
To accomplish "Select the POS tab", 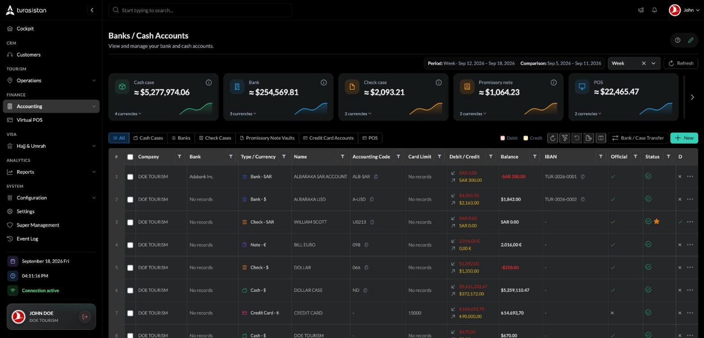I will pyautogui.click(x=370, y=138).
